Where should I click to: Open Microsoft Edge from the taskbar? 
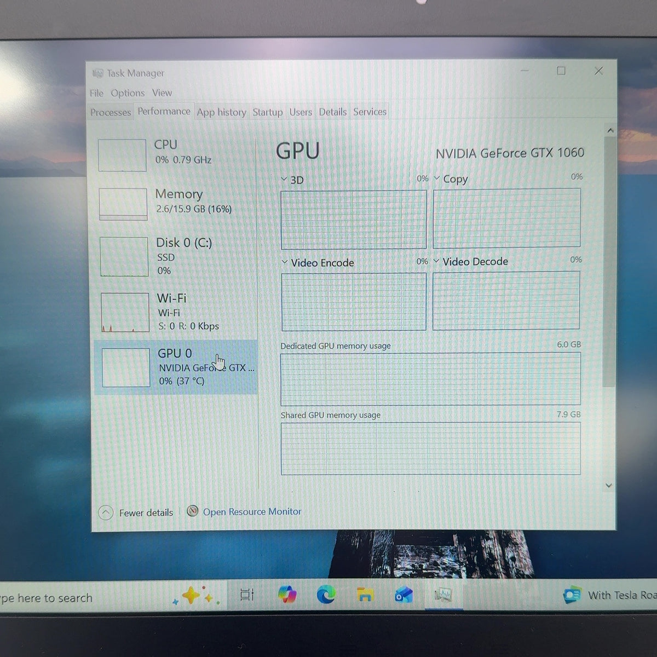tap(326, 595)
